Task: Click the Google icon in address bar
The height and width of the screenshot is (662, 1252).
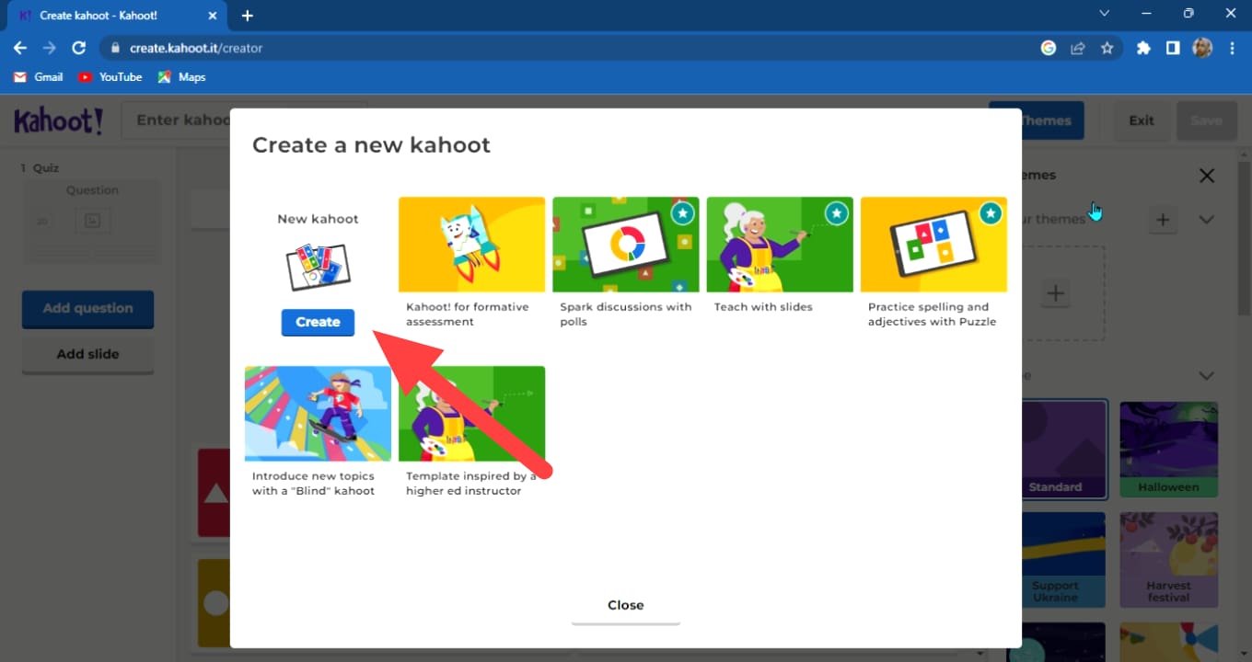Action: pyautogui.click(x=1049, y=48)
